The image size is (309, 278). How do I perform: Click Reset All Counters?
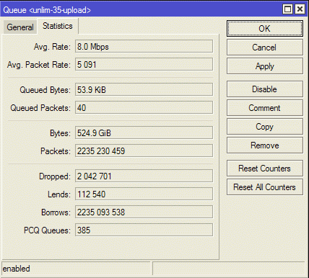264,187
